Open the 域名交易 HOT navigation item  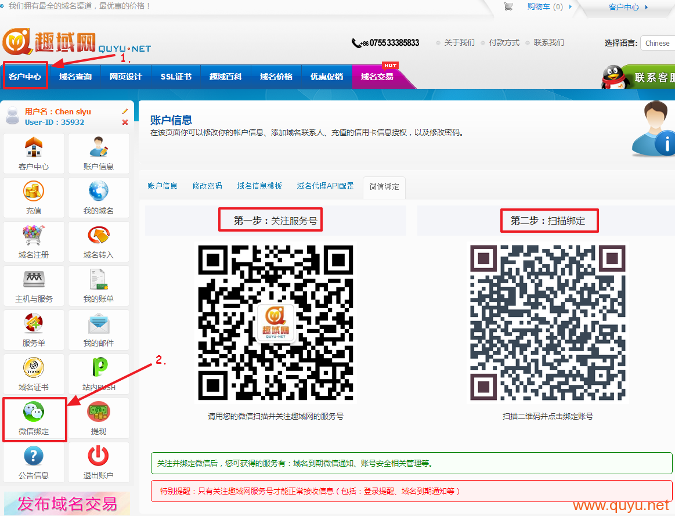point(377,77)
